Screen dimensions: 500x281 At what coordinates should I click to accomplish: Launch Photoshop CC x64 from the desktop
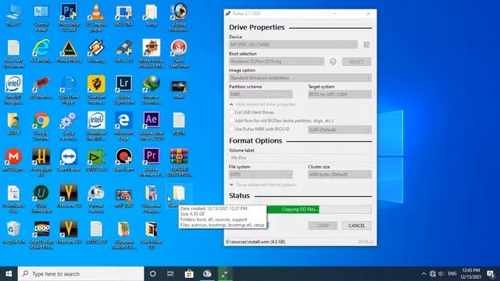[x=69, y=17]
